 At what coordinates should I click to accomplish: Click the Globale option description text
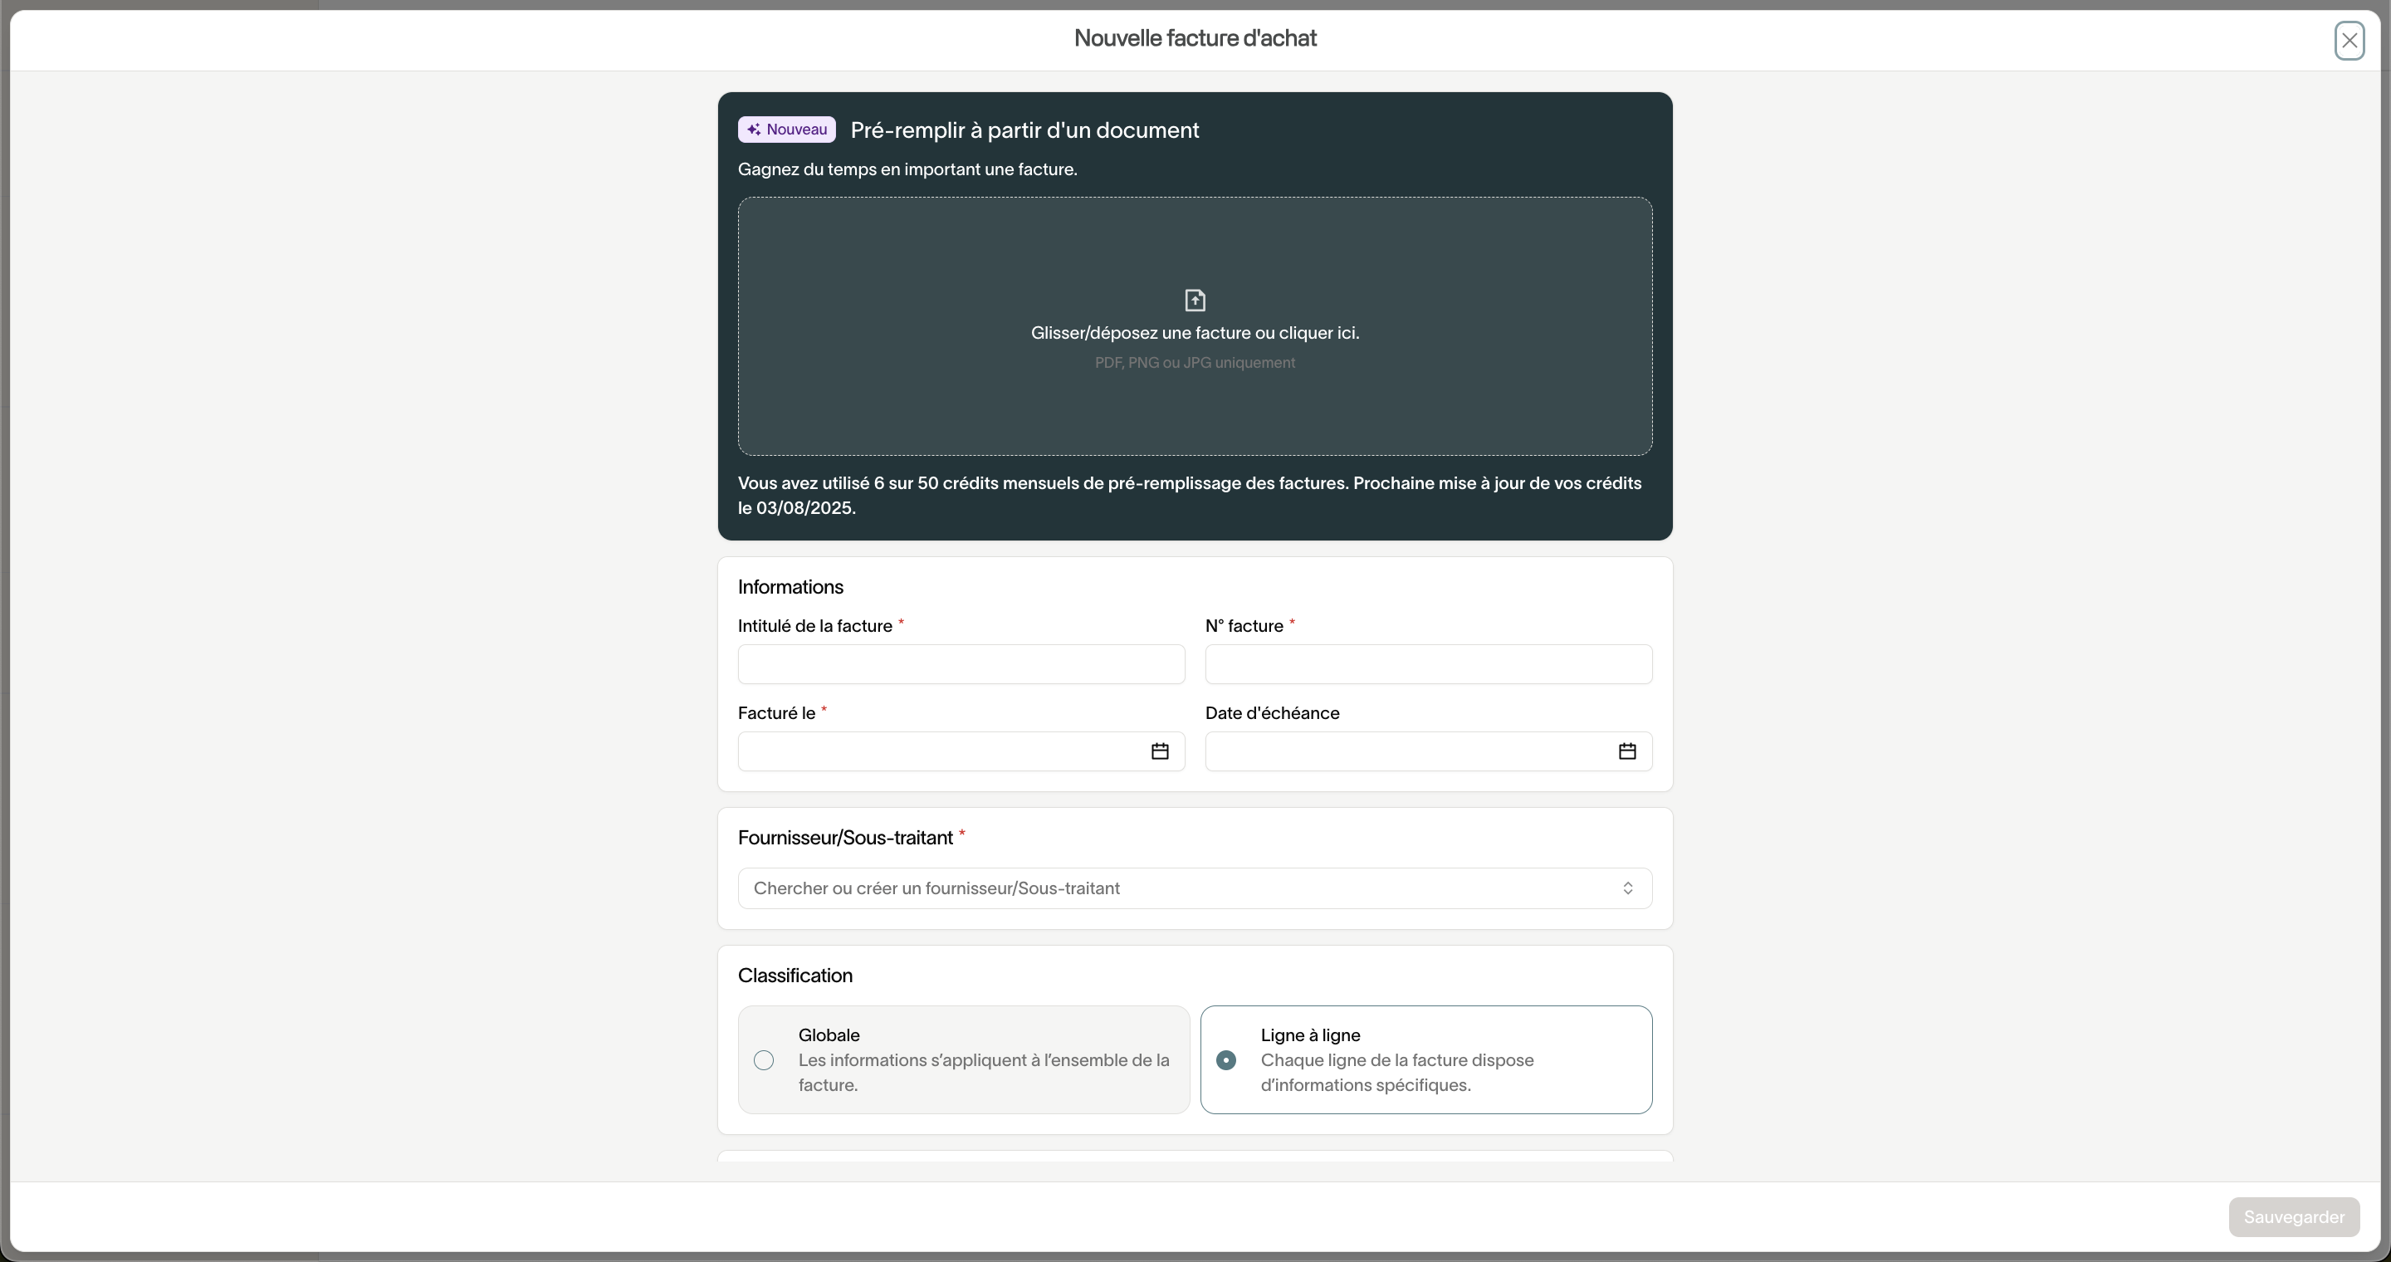coord(983,1072)
